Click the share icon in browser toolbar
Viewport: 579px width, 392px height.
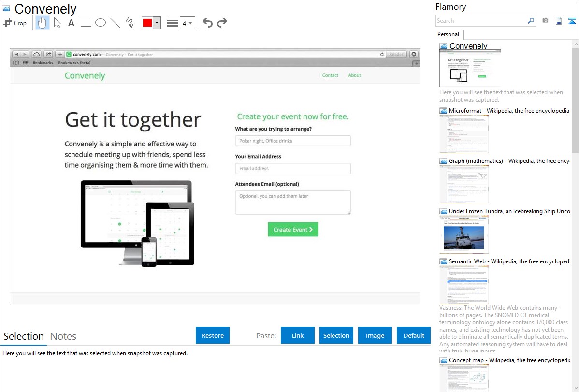pyautogui.click(x=48, y=54)
